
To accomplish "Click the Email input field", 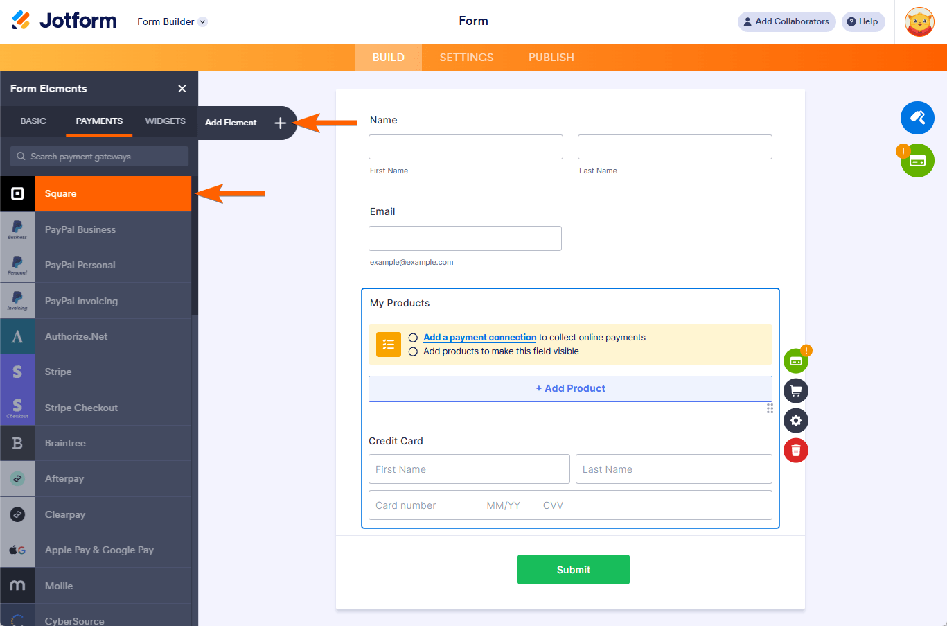I will coord(465,238).
